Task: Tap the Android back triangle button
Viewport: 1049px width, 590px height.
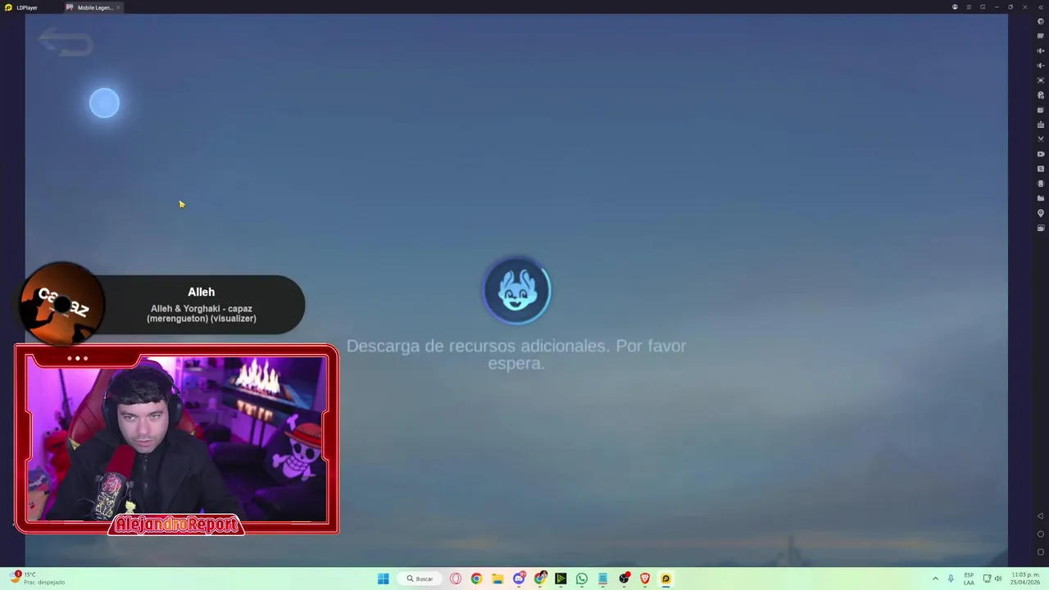Action: point(1041,516)
